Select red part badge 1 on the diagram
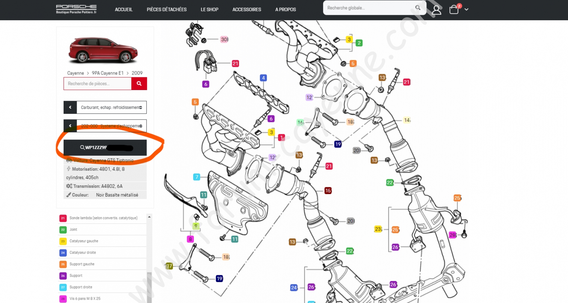 (x=282, y=137)
